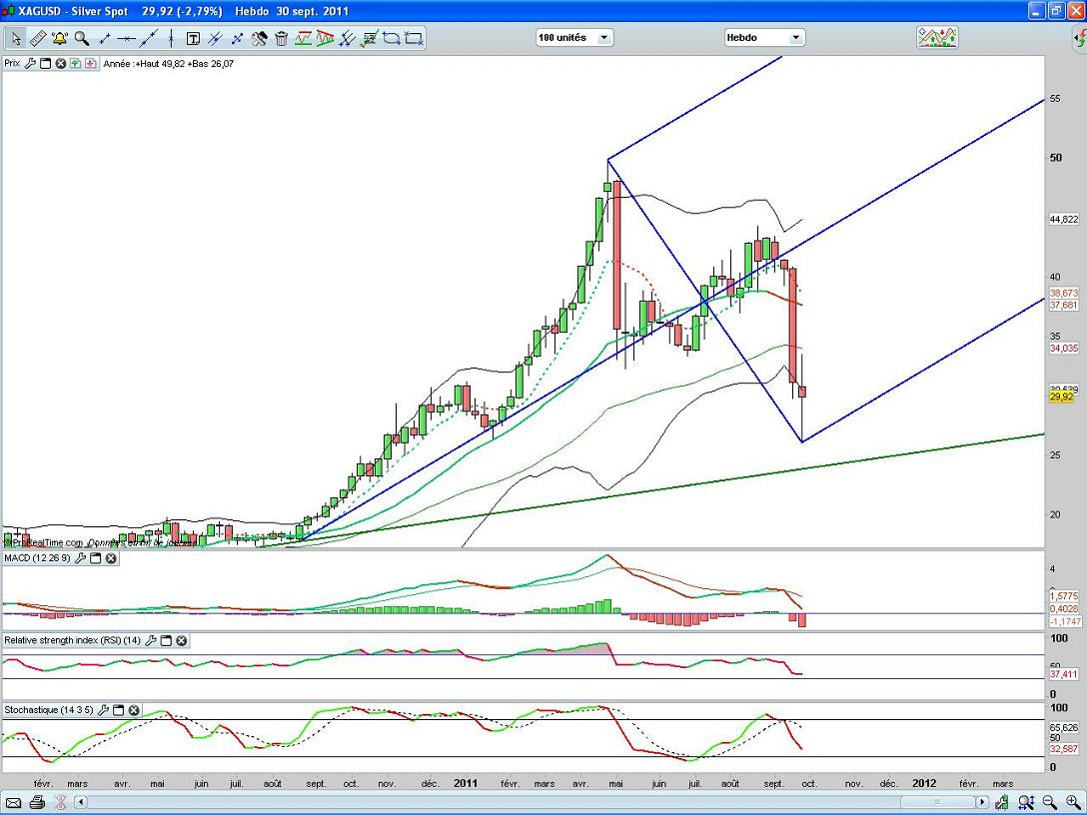Viewport: 1087px width, 815px height.
Task: Open the Hebdo timeframe dropdown
Action: (x=764, y=38)
